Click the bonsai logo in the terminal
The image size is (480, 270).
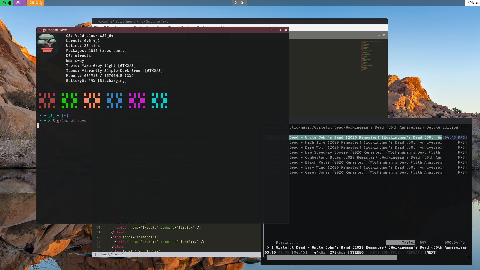(47, 43)
